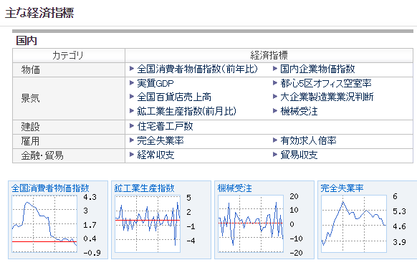The height and width of the screenshot is (270, 417).
Task: Click arrow bullet beside 有効求人倍率
Action: 275,140
